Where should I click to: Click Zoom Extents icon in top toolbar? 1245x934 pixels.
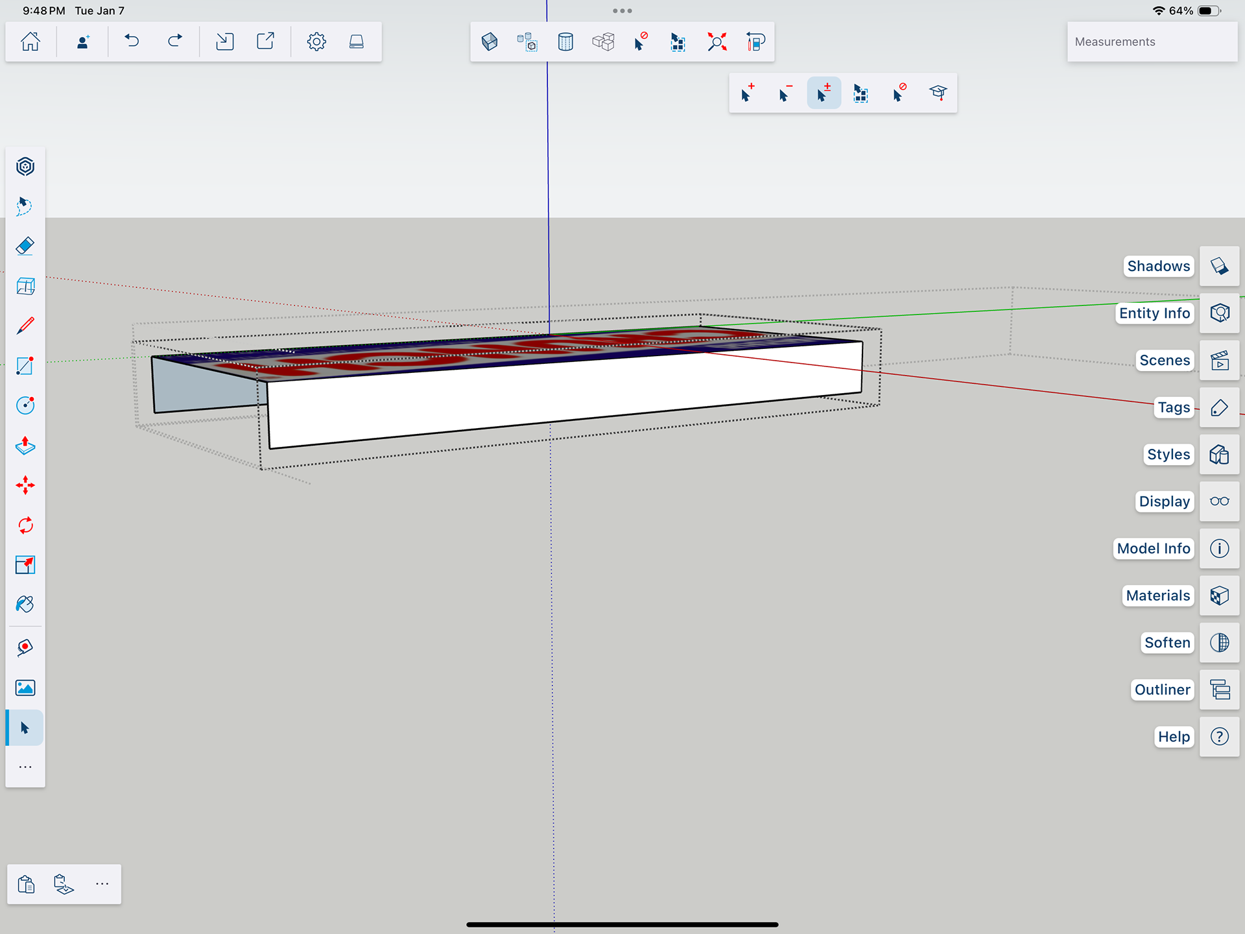(717, 42)
